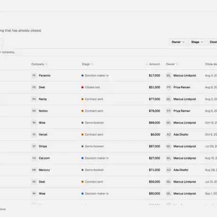The image size is (217, 217).
Task: Click the PE avatar icon for Personio
Action: [34, 75]
